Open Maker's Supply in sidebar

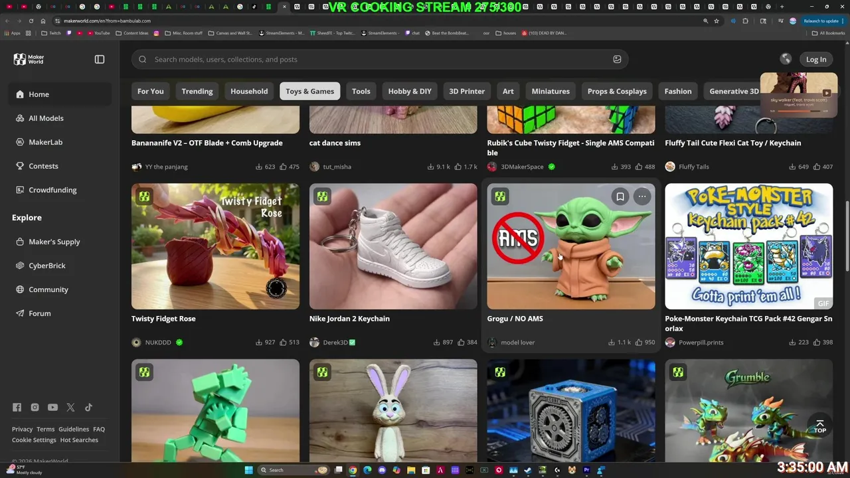coord(60,242)
